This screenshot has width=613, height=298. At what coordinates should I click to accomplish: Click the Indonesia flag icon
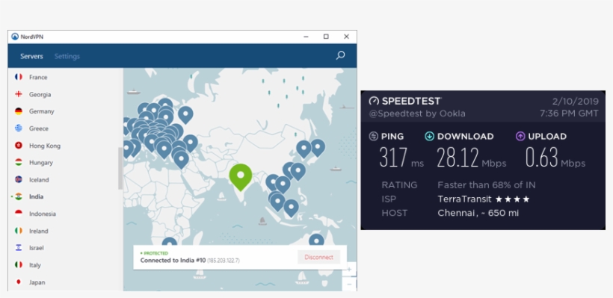pos(19,214)
